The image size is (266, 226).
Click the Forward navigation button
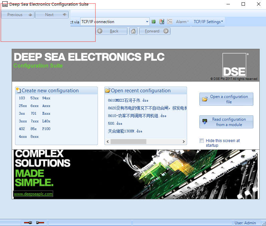click(155, 31)
